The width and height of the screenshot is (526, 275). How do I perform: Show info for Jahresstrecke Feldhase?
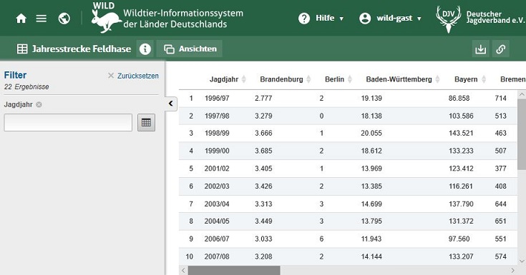tap(145, 49)
